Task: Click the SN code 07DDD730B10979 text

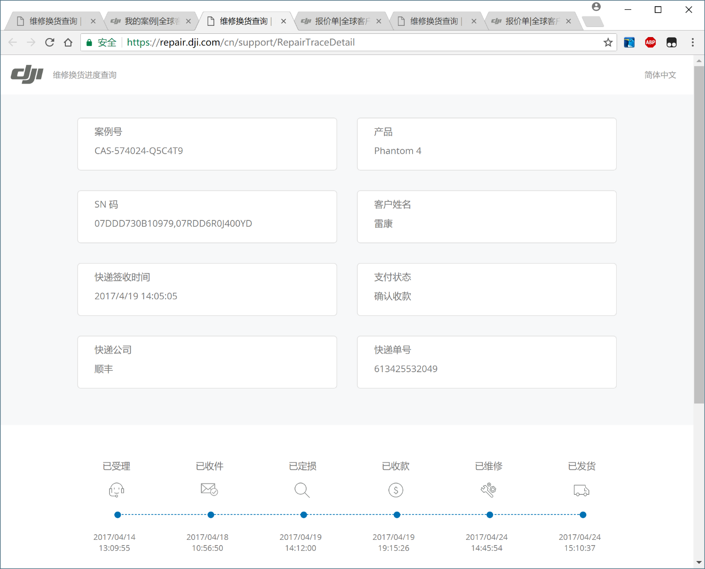Action: tap(134, 224)
